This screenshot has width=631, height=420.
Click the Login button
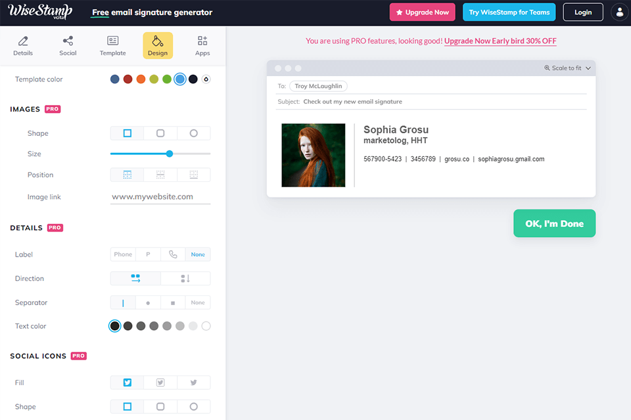pos(583,12)
